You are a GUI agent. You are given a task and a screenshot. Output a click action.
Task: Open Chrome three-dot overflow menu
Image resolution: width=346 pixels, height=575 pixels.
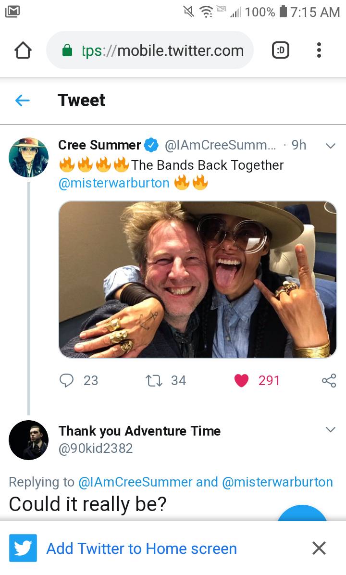pos(319,50)
